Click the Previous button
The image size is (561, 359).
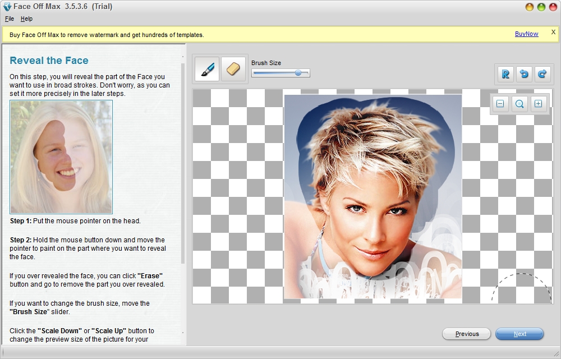pyautogui.click(x=466, y=334)
